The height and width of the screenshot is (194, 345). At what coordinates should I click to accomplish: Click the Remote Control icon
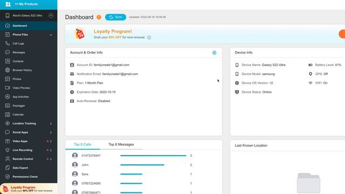[8, 159]
